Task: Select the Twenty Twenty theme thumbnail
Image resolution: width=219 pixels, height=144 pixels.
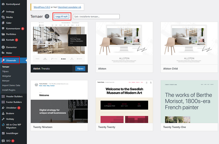Action: (124, 102)
